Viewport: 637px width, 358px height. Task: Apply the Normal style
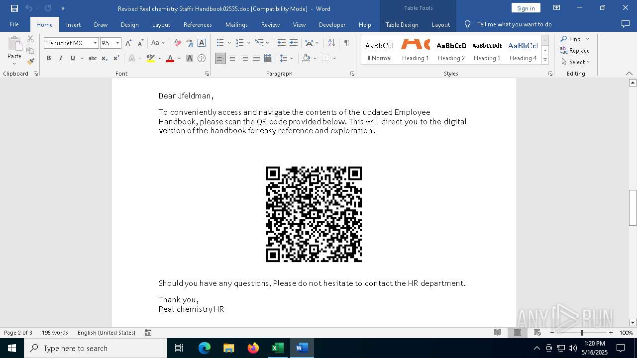[380, 51]
